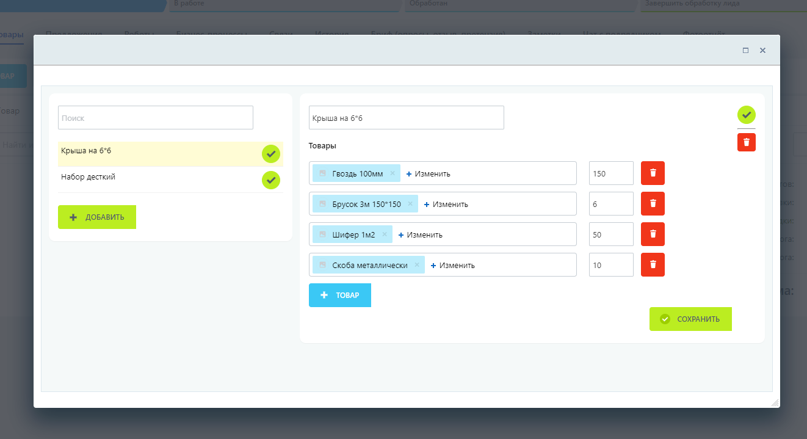Screen dimensions: 807x439
Task: Delete the Брусок 3м 150*150 row
Action: click(x=653, y=203)
